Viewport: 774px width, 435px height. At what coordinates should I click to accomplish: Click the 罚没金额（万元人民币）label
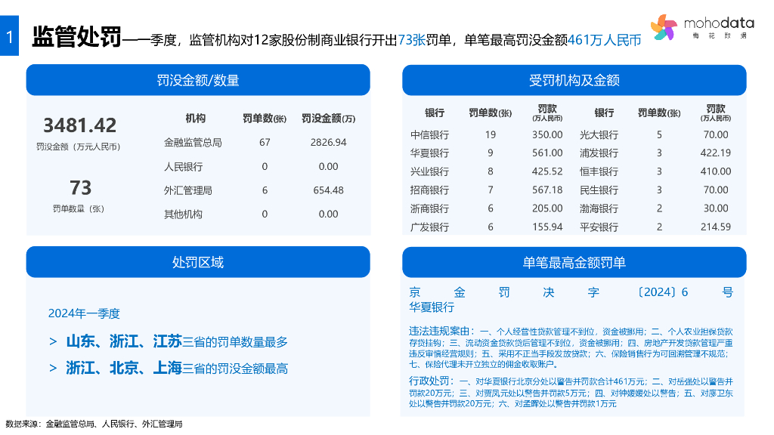point(79,147)
